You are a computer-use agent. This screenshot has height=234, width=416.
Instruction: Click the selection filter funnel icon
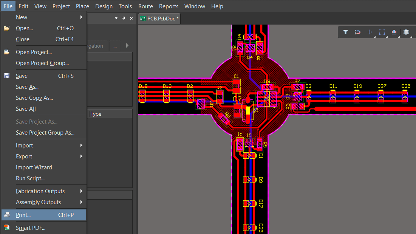click(345, 32)
